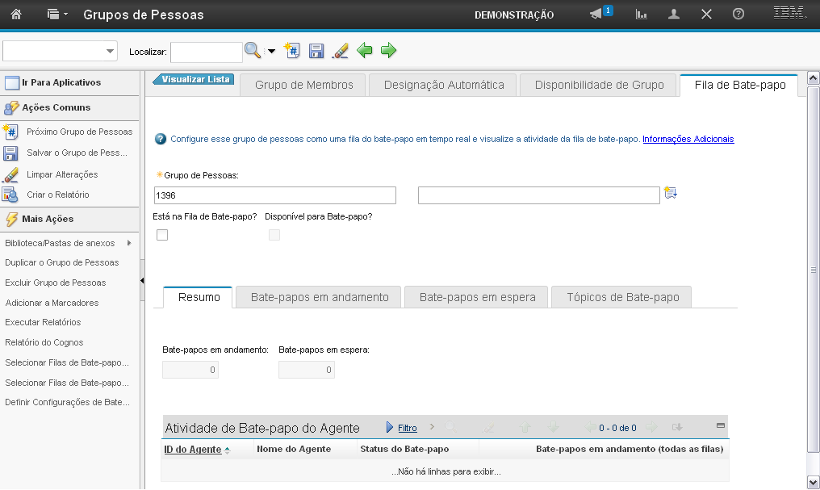Click the clear changes eraser icon
This screenshot has width=820, height=490.
point(341,51)
